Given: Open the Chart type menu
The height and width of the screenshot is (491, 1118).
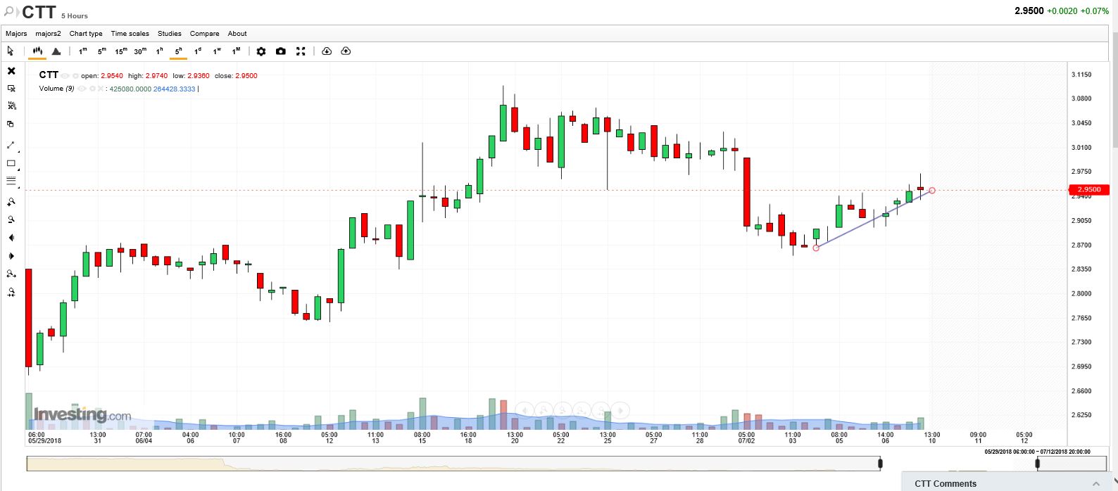Looking at the screenshot, I should click(x=86, y=33).
